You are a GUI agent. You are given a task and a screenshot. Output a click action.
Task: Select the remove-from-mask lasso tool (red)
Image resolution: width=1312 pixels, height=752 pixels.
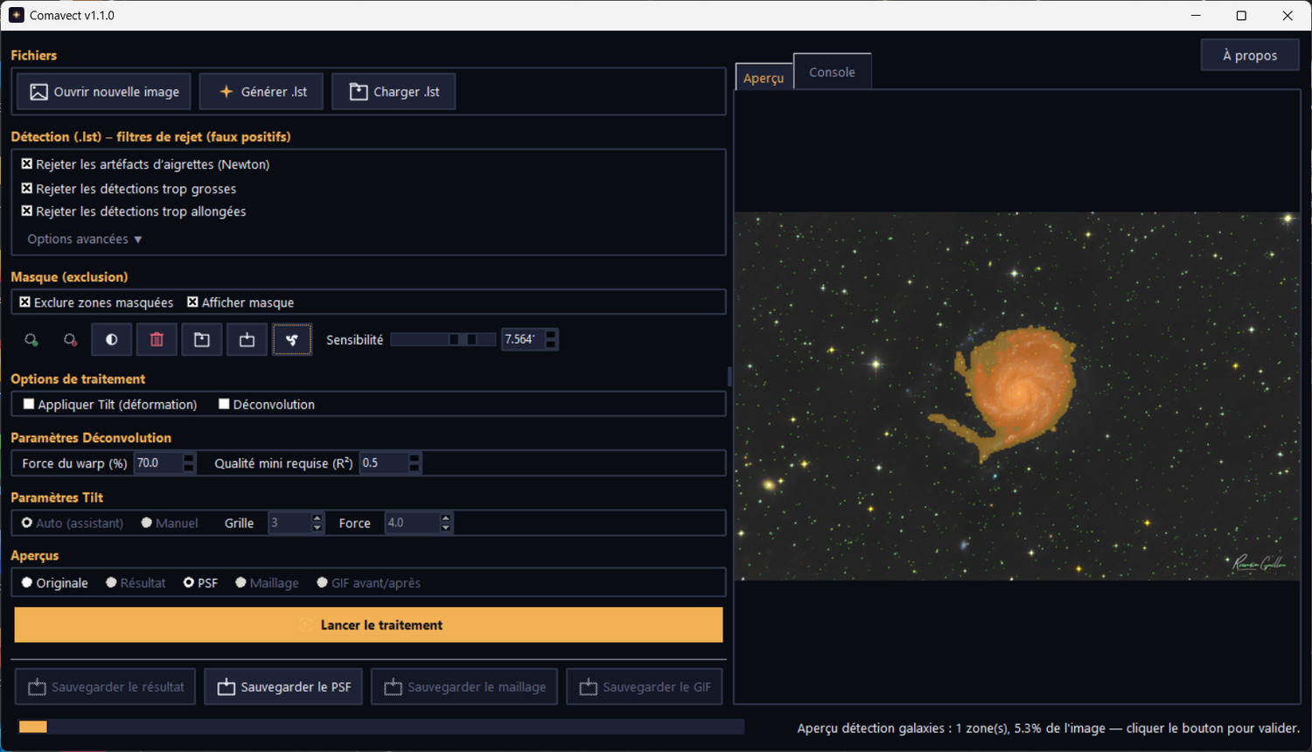point(71,339)
